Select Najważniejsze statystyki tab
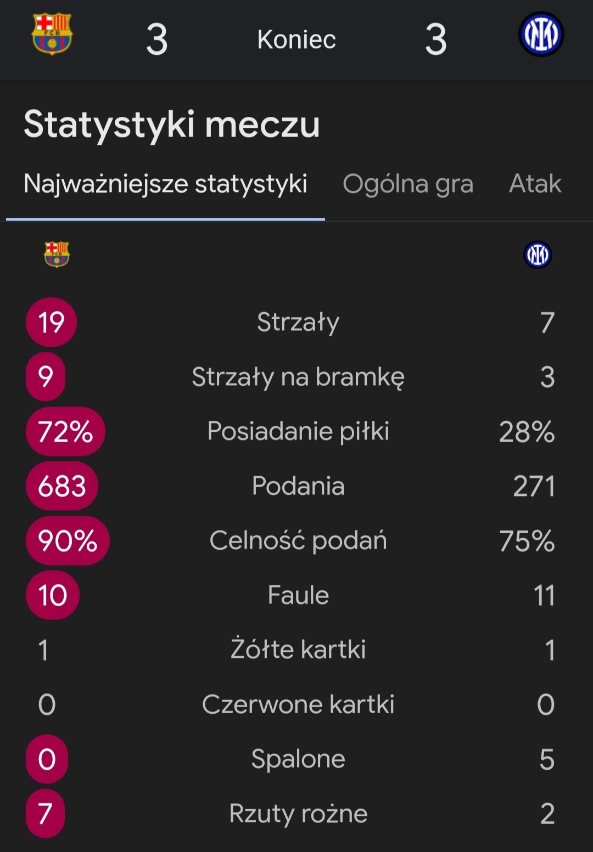The image size is (593, 852). click(165, 184)
